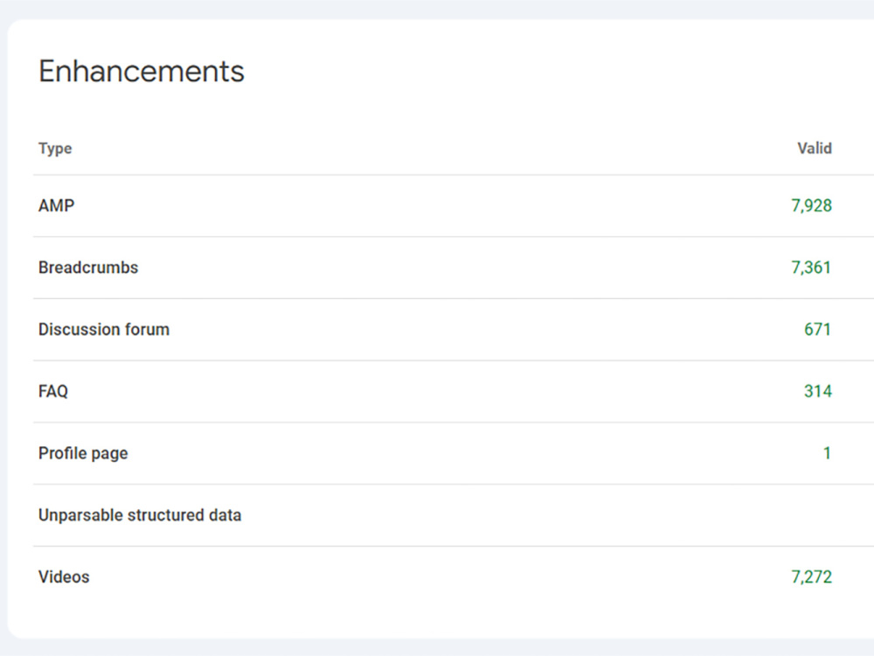Click the Valid column header
The width and height of the screenshot is (874, 656).
click(815, 149)
